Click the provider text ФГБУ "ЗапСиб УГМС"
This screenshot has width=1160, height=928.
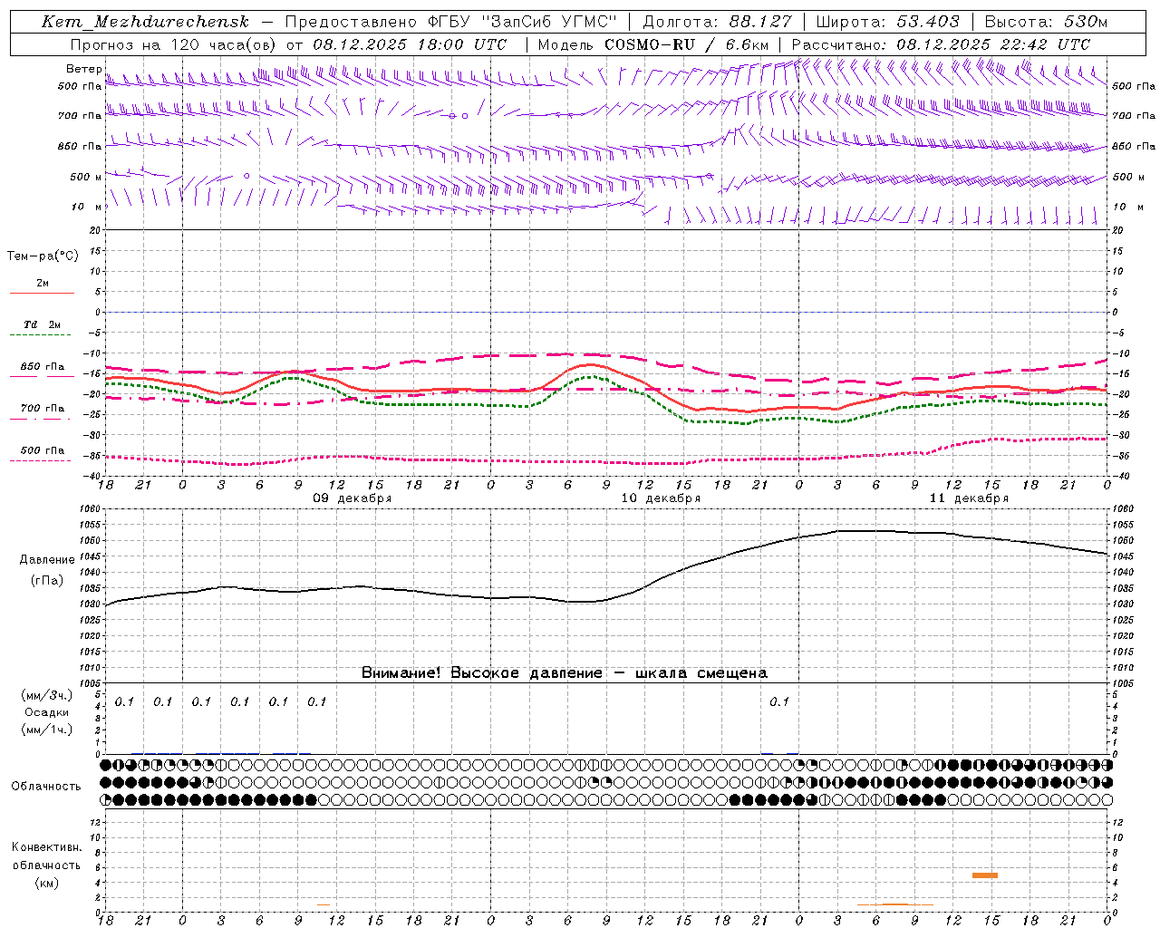(x=522, y=22)
